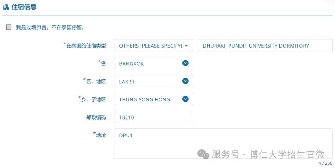
Task: Click the 我是过境旅客 checkbox label text
Action: 50,27
